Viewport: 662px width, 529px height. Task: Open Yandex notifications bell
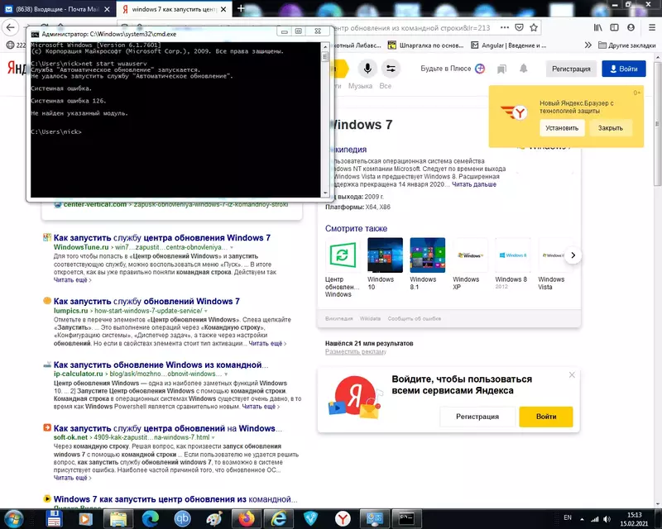(x=524, y=69)
